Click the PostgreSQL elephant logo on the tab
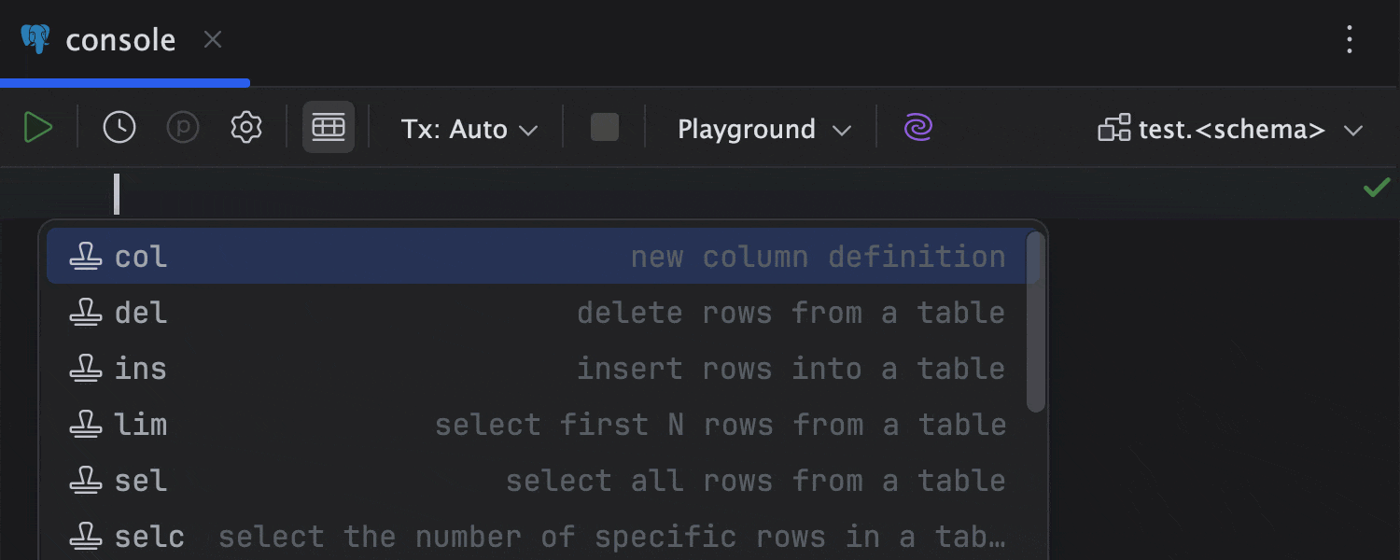Viewport: 1400px width, 560px height. (x=35, y=39)
